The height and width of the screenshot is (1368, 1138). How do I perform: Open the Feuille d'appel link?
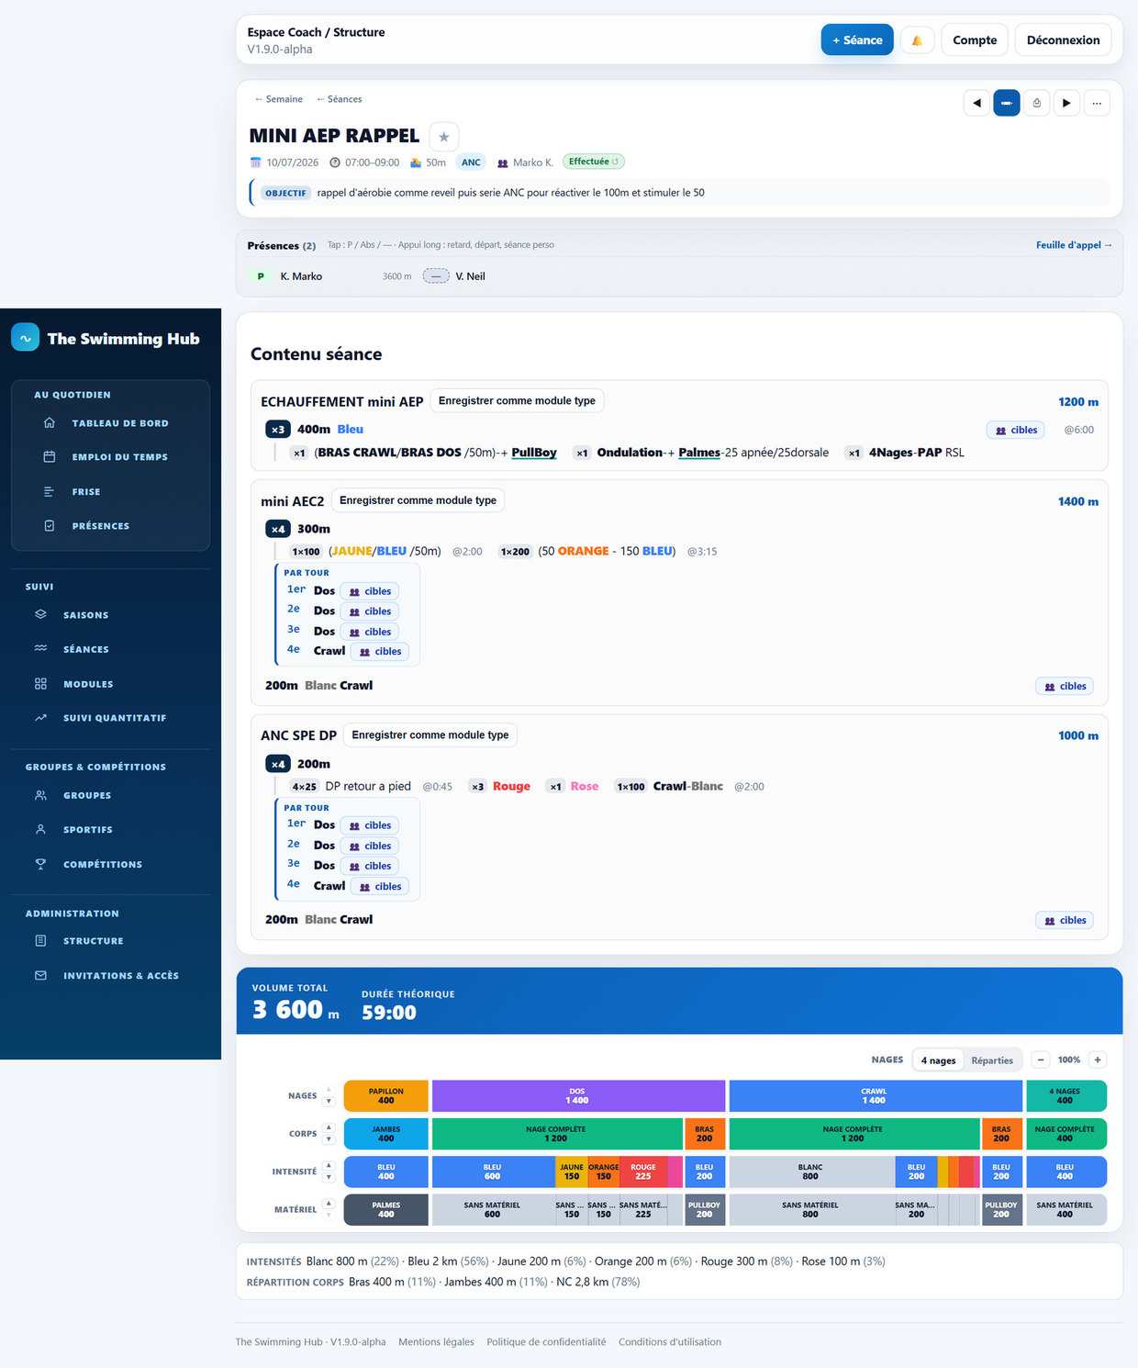point(1074,245)
